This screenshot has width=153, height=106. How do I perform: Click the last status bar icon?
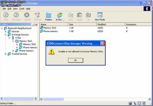[x=144, y=103]
